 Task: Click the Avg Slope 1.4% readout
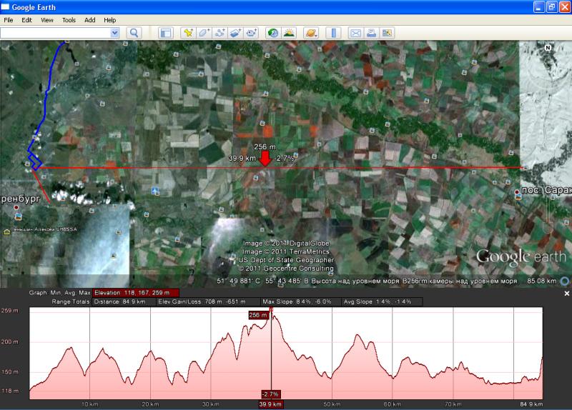pyautogui.click(x=383, y=301)
